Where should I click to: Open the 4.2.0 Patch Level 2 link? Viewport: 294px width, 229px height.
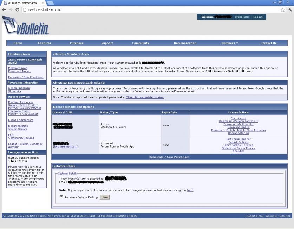(25, 61)
